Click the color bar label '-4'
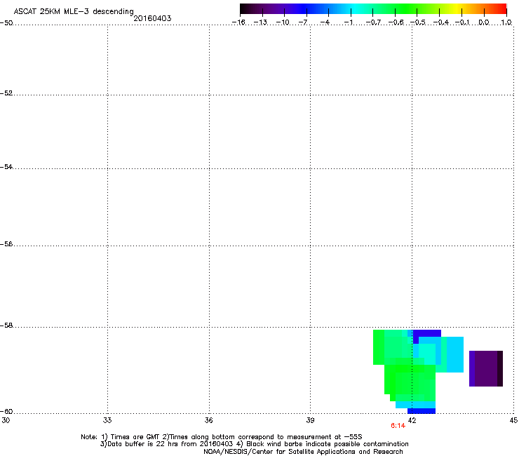Screen dimensions: 519x456 325,22
